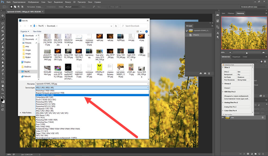This screenshot has height=156, width=268.
Task: Delete current state using History panel trash icon
Action: click(209, 73)
